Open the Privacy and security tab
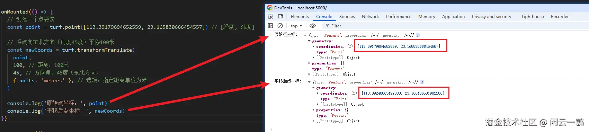Viewport: 589px width, 132px height. [x=491, y=17]
